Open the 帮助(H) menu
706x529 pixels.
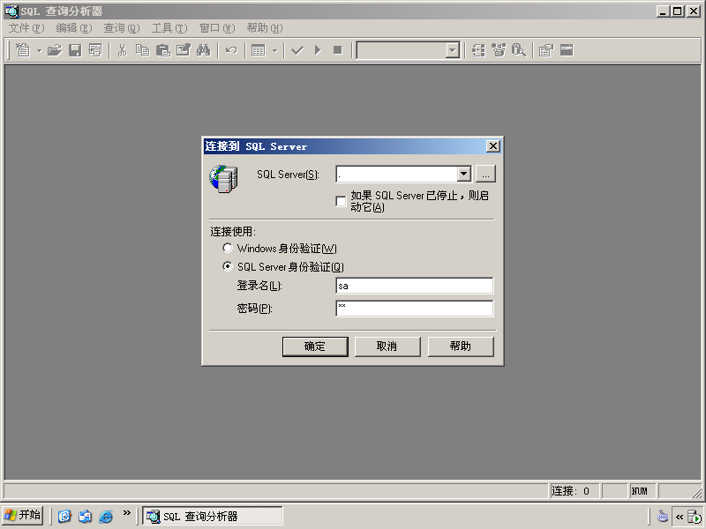265,28
